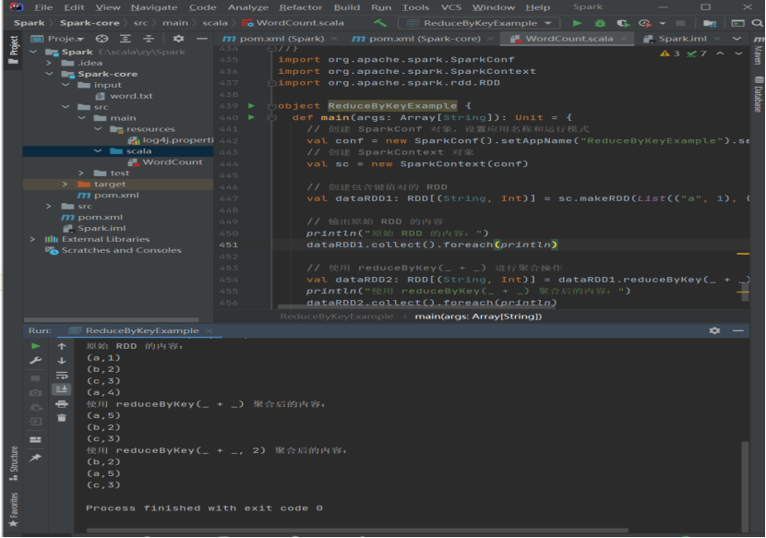Open the Navigate menu
This screenshot has width=766, height=538.
pyautogui.click(x=154, y=7)
